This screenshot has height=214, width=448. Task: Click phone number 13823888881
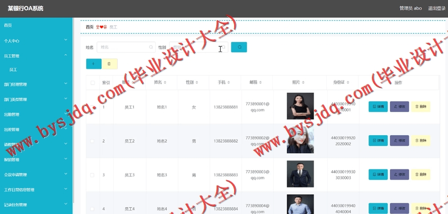[226, 108]
